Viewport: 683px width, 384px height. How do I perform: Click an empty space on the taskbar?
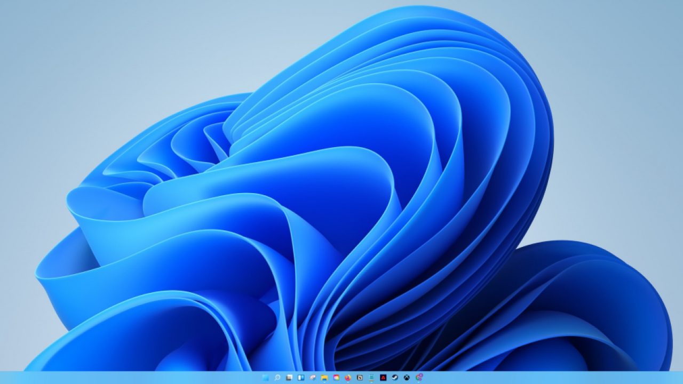tap(534, 377)
